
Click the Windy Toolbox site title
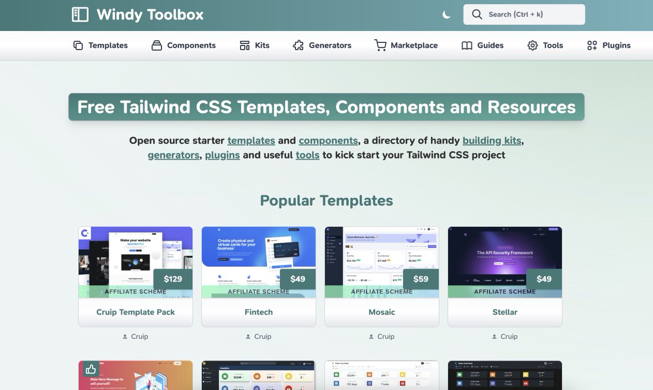pos(150,15)
